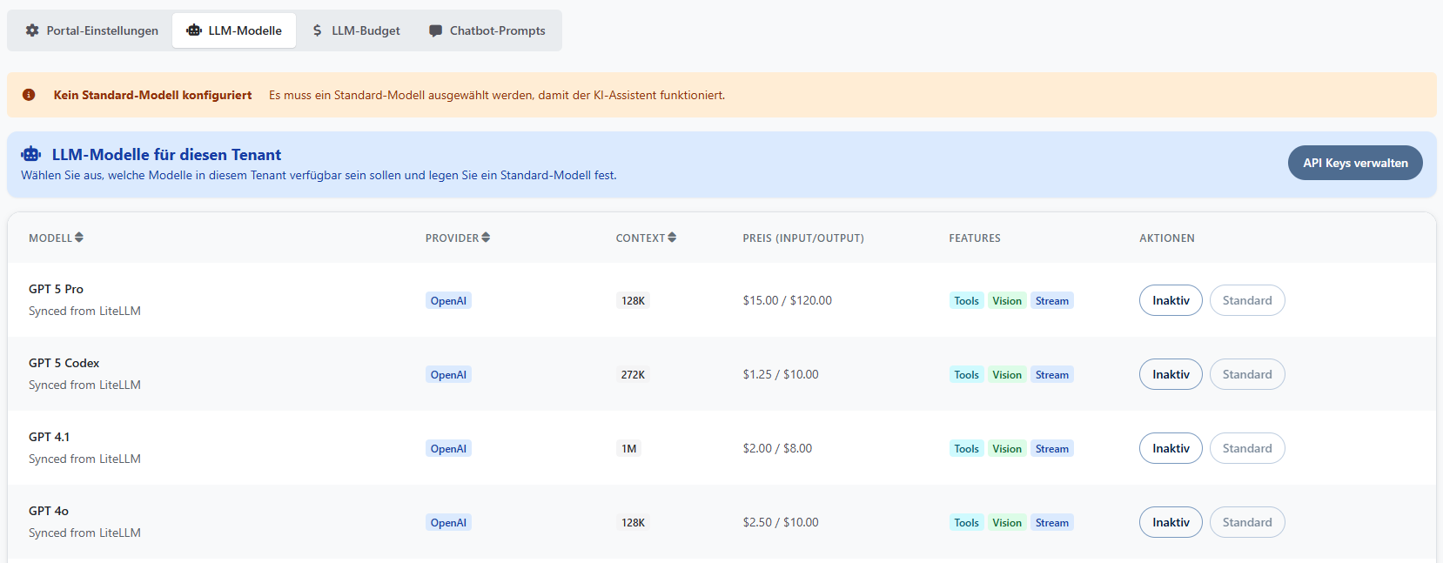The height and width of the screenshot is (563, 1443).
Task: Toggle Inaktiv status for GPT 5 Codex
Action: 1171,374
